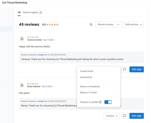Open the Recent reviews sort dropdown

pos(108,25)
